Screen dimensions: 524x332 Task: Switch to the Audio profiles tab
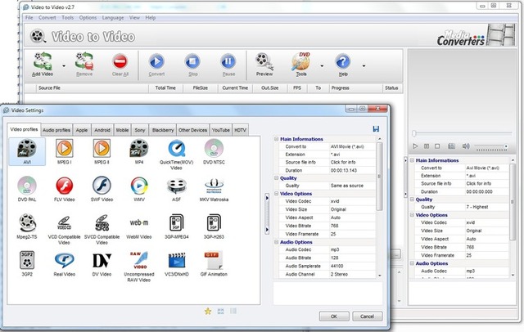pos(56,130)
